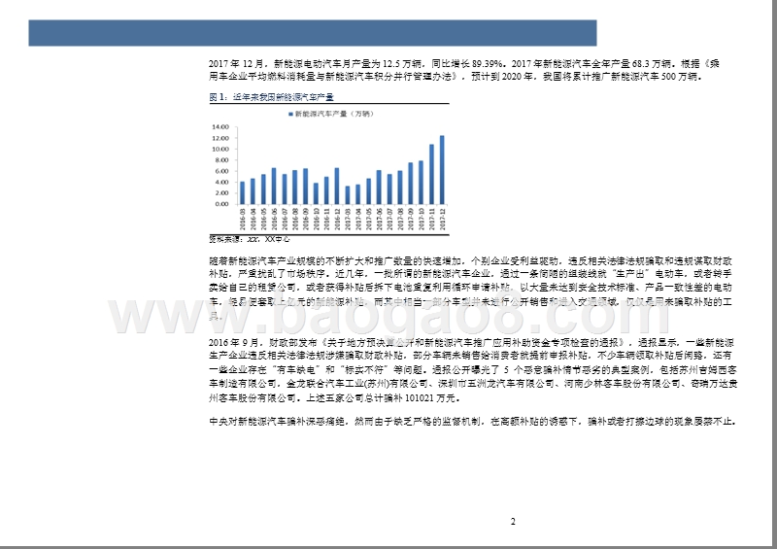Click the 10.00 y-axis label
The width and height of the screenshot is (777, 549).
tap(220, 149)
